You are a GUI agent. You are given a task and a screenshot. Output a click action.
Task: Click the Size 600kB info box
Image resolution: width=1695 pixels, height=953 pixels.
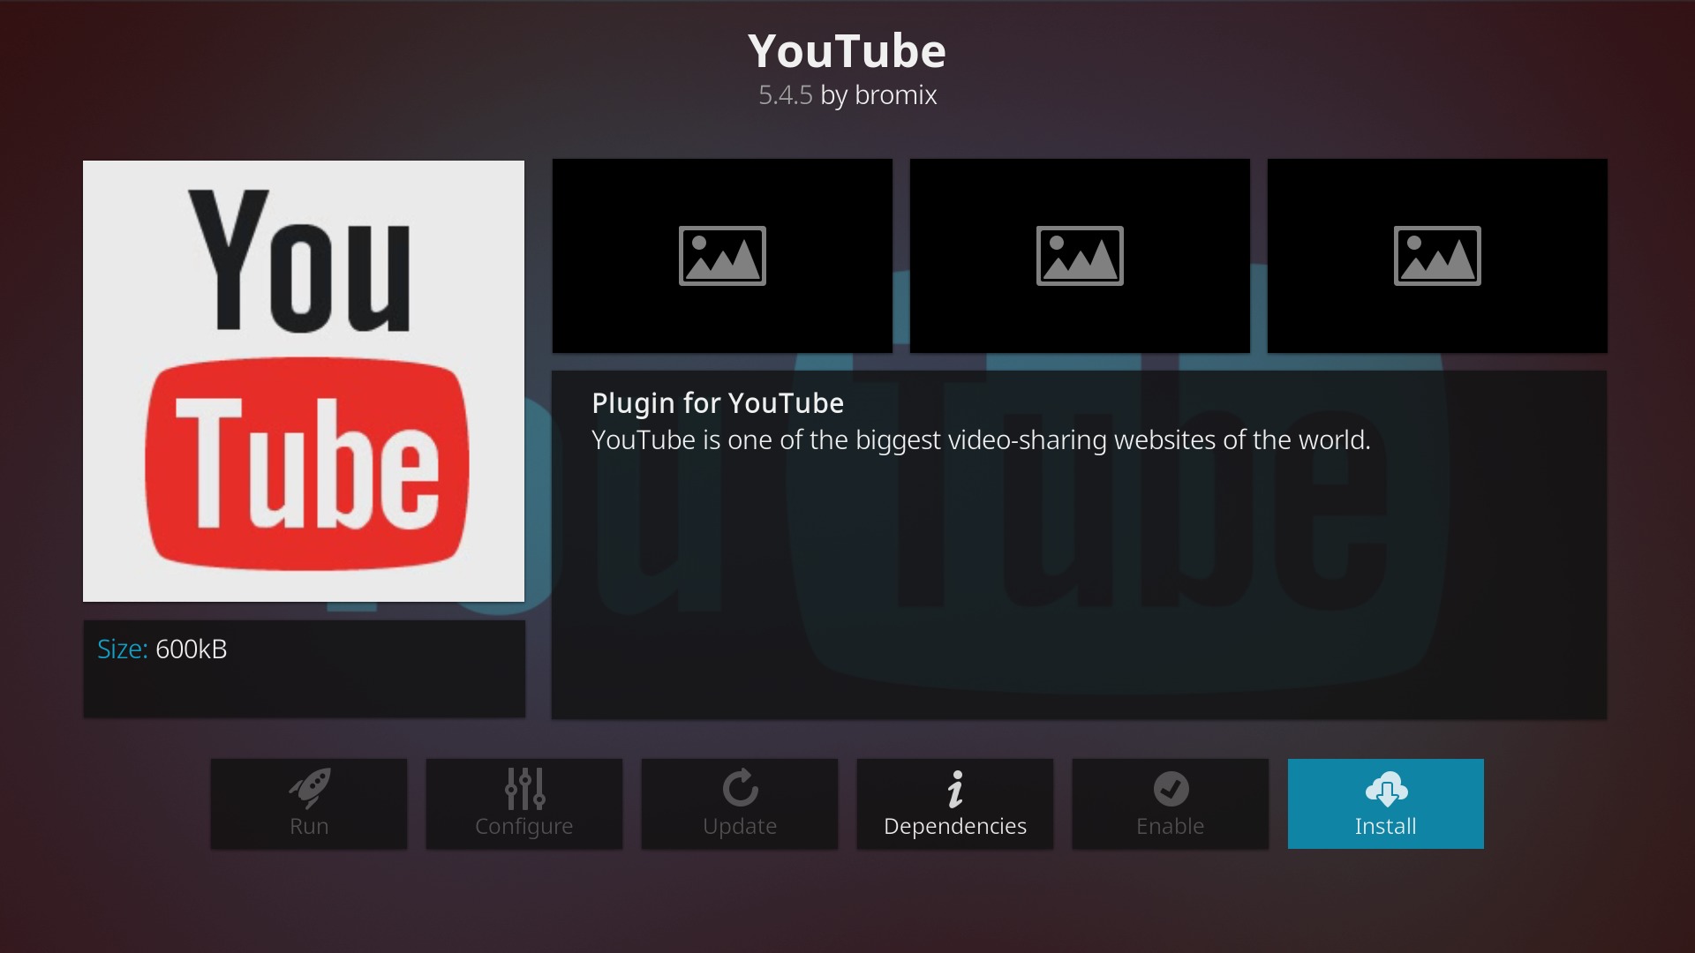pyautogui.click(x=304, y=668)
